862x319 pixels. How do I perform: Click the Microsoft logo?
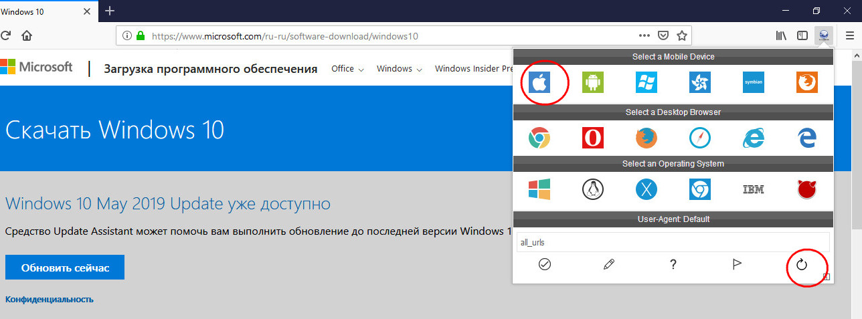coord(37,67)
